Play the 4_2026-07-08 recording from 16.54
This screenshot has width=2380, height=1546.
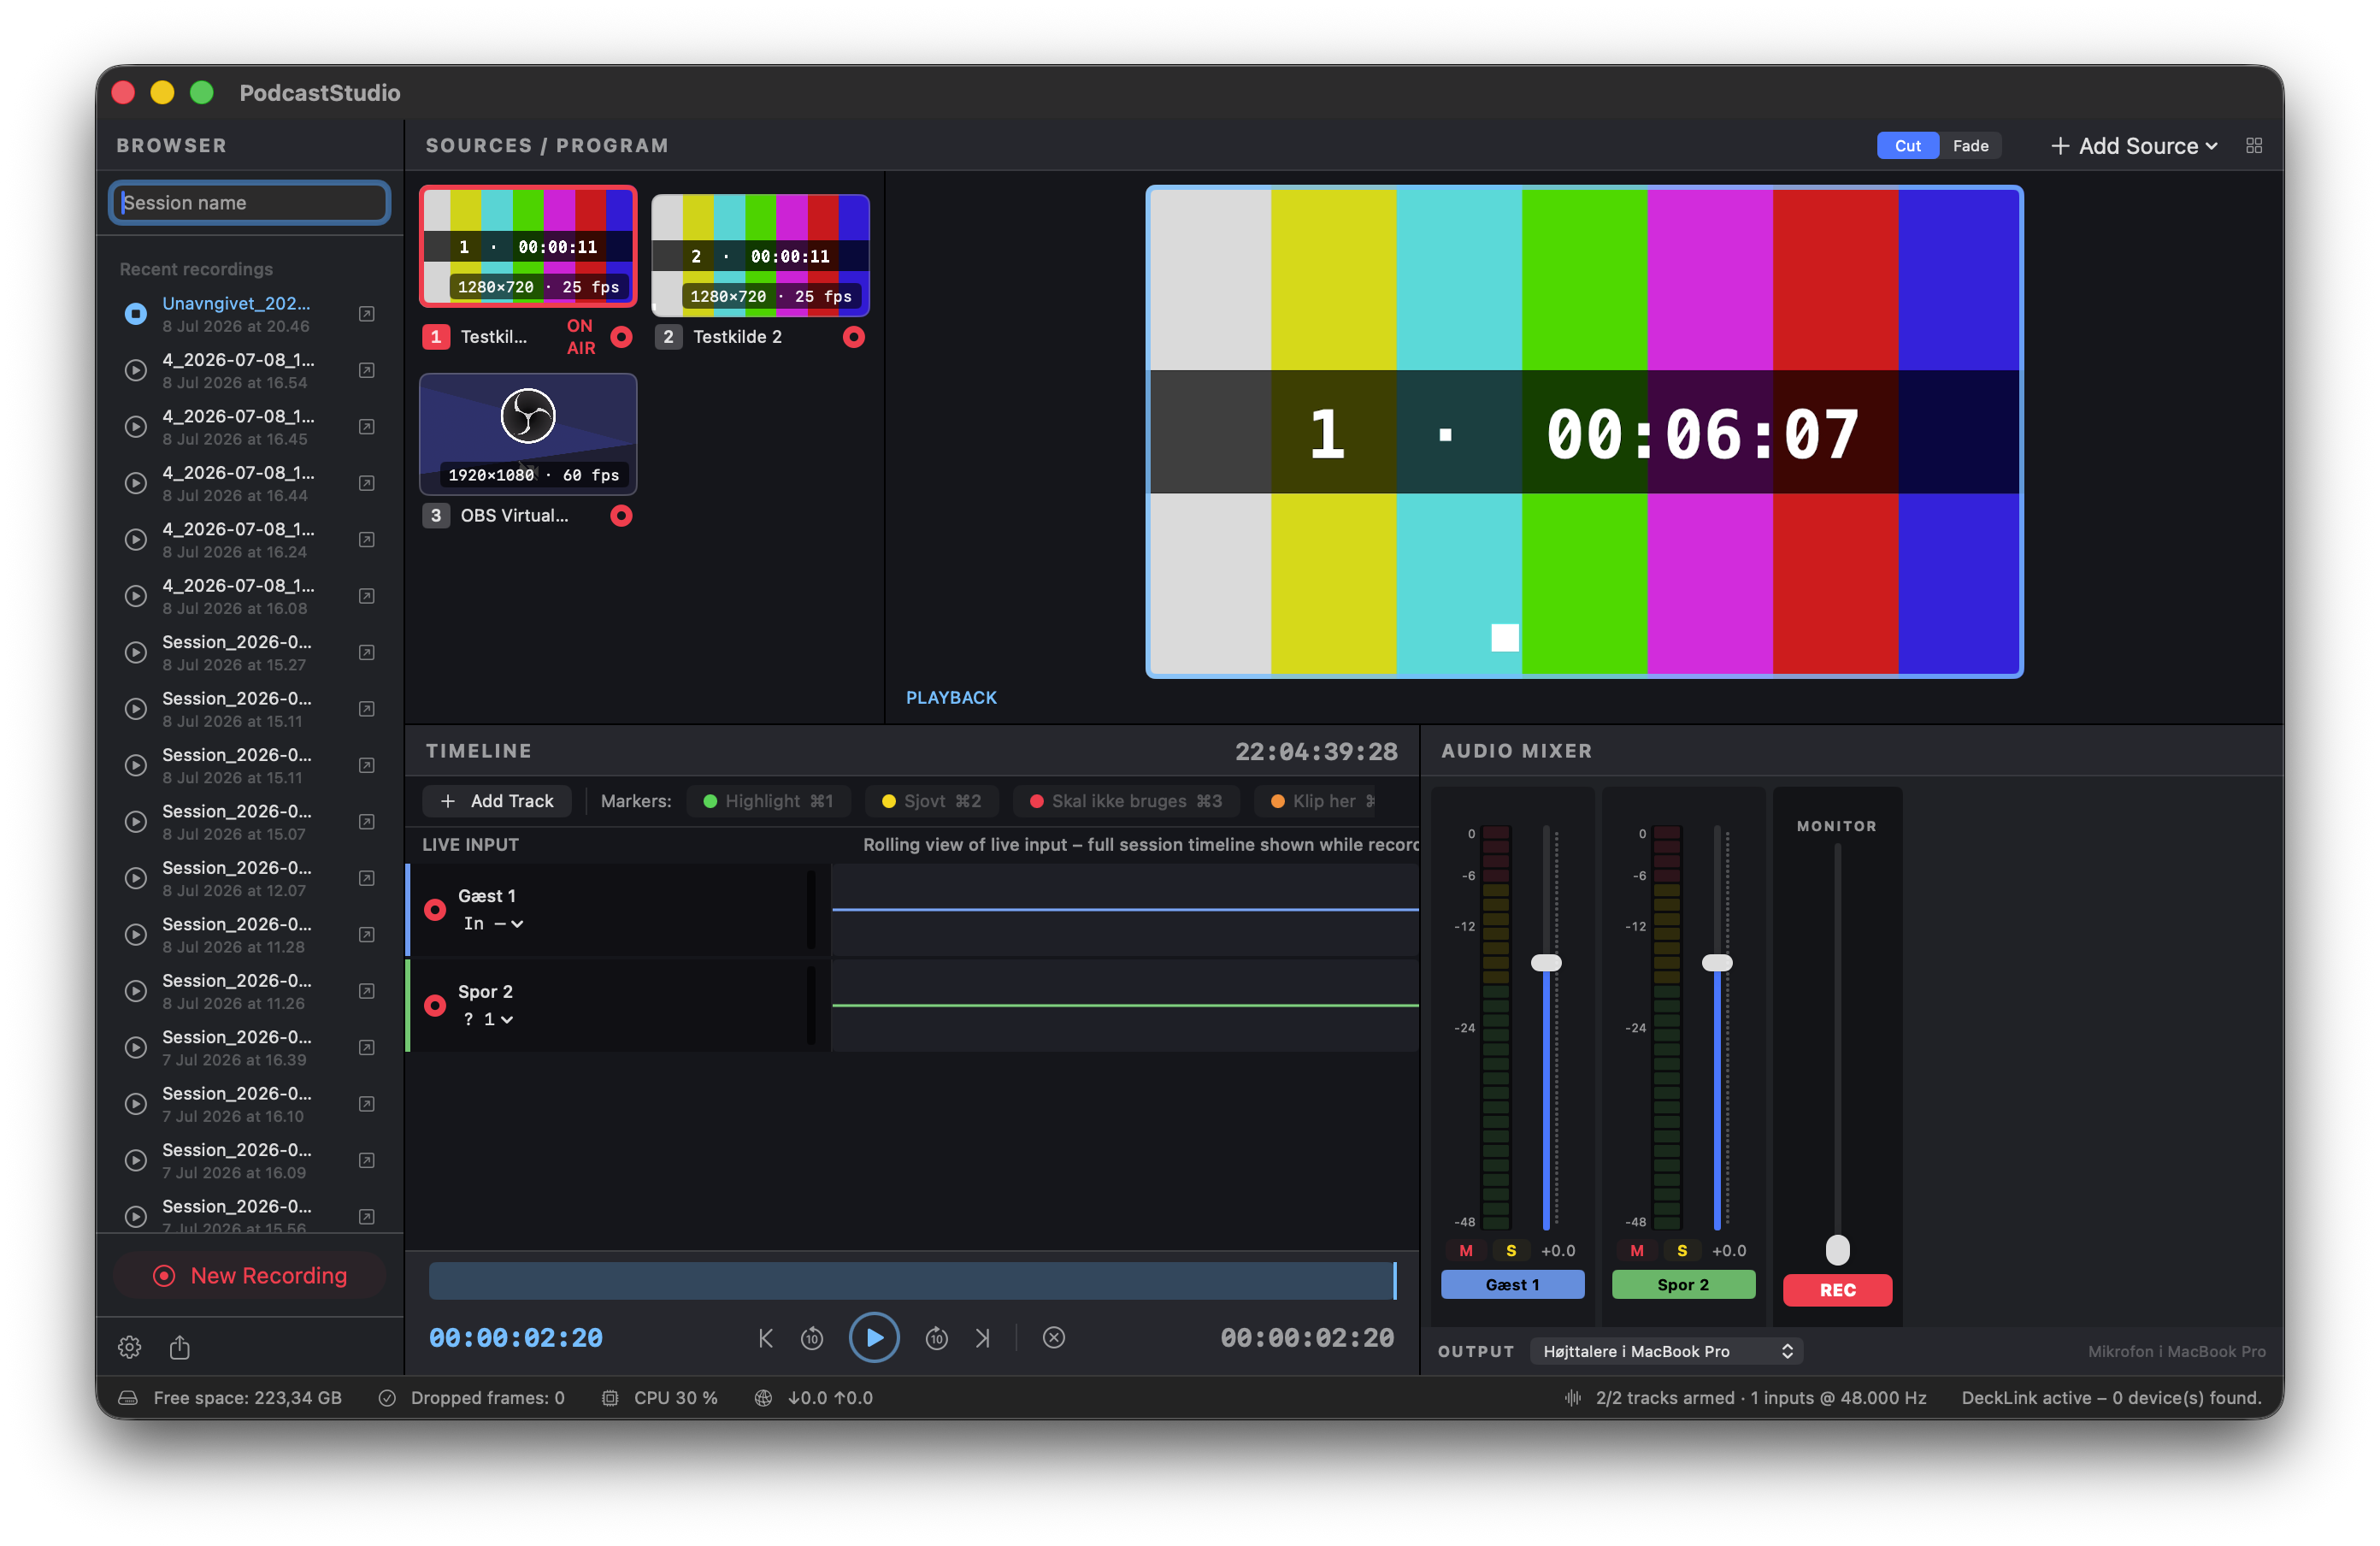(135, 371)
